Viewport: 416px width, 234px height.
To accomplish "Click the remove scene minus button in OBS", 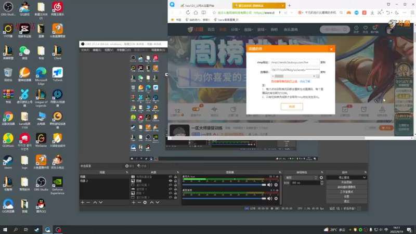I will pyautogui.click(x=88, y=202).
